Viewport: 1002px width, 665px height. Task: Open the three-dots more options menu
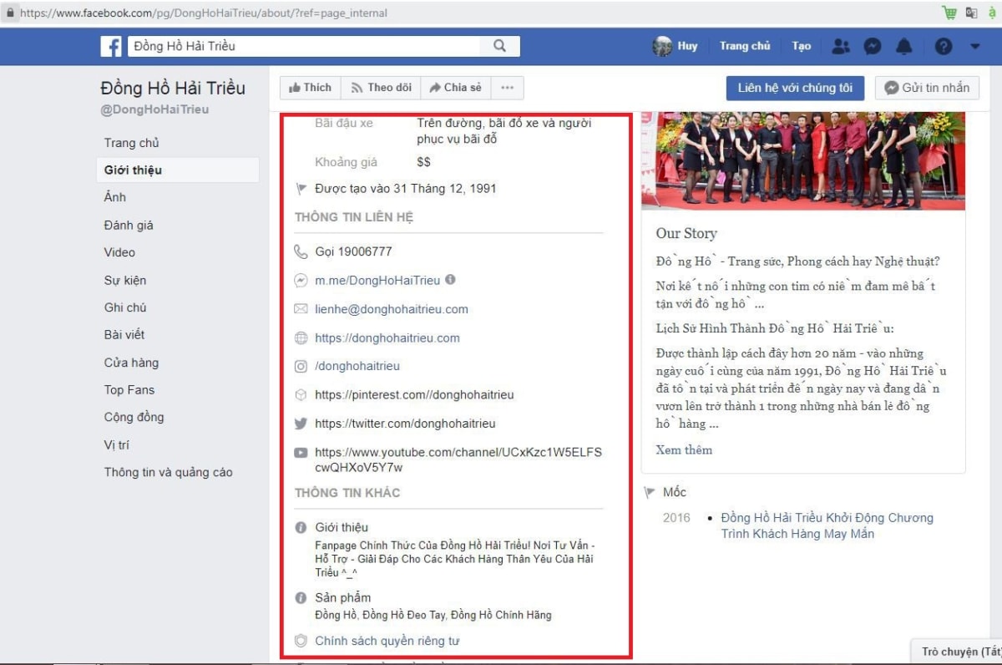tap(507, 88)
